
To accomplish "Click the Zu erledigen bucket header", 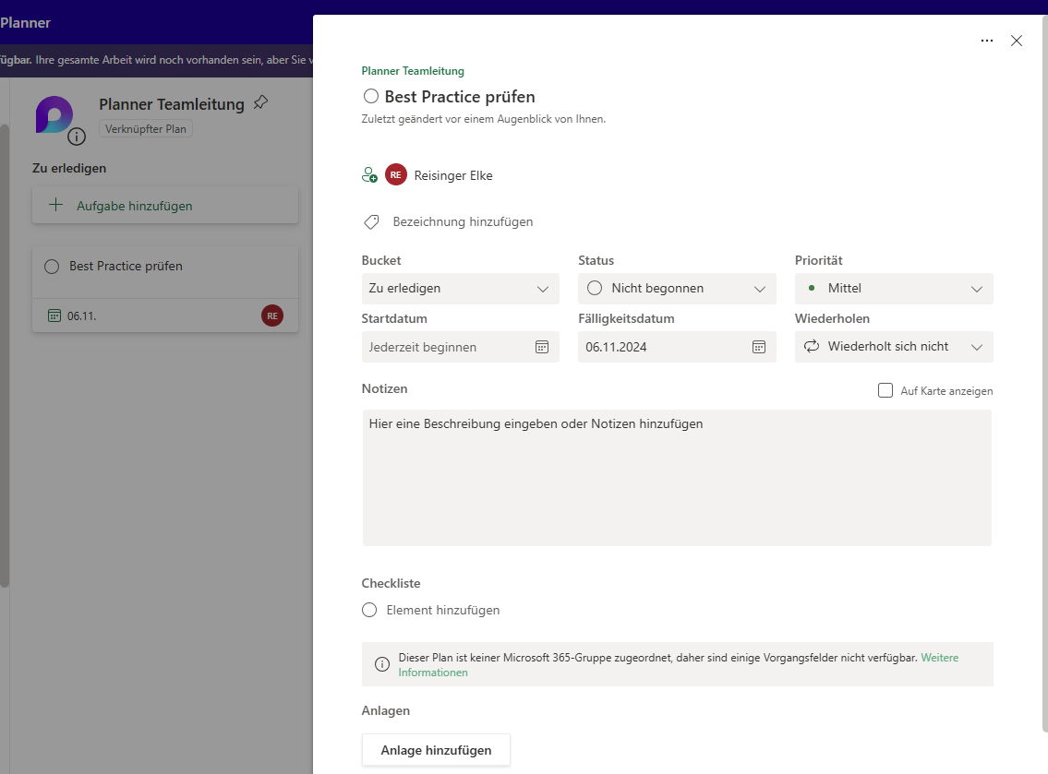I will pos(69,168).
